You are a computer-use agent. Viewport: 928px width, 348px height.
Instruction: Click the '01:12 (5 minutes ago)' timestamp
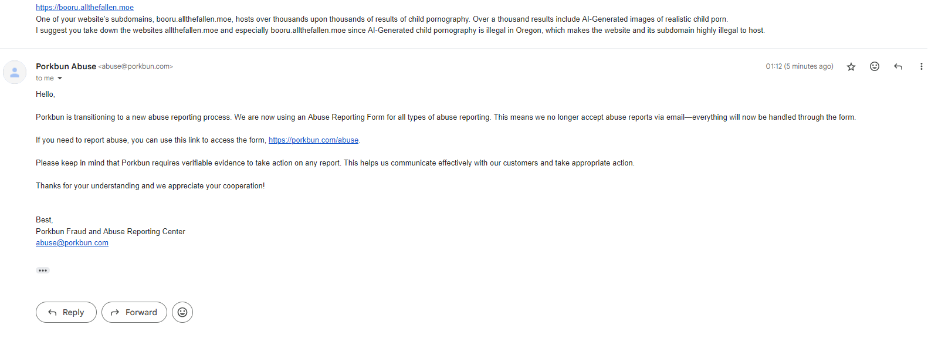coord(800,66)
